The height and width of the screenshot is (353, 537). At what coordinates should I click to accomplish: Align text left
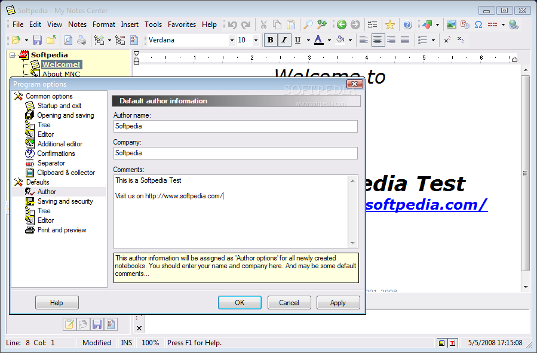pos(364,40)
